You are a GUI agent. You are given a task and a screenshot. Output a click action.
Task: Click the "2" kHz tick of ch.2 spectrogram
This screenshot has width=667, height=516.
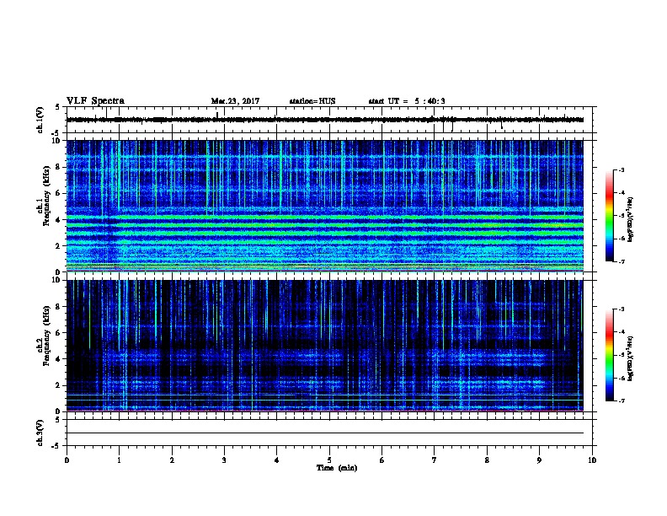[58, 385]
